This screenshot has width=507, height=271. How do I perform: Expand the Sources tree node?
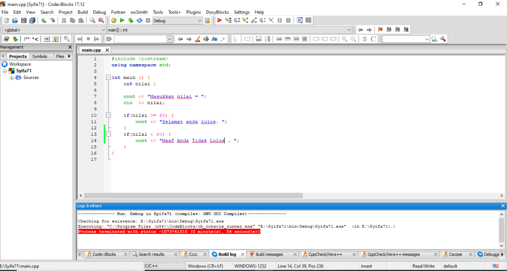click(12, 77)
